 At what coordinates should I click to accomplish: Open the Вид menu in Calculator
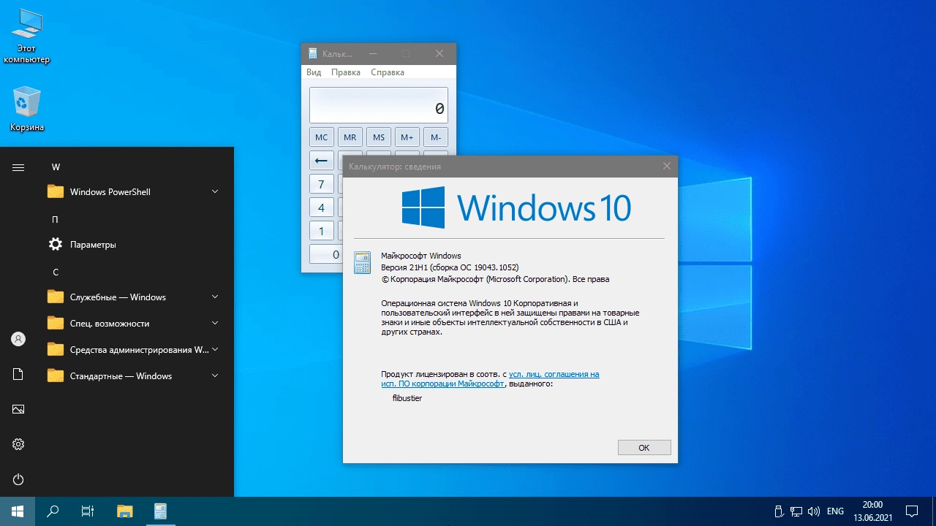(x=314, y=72)
